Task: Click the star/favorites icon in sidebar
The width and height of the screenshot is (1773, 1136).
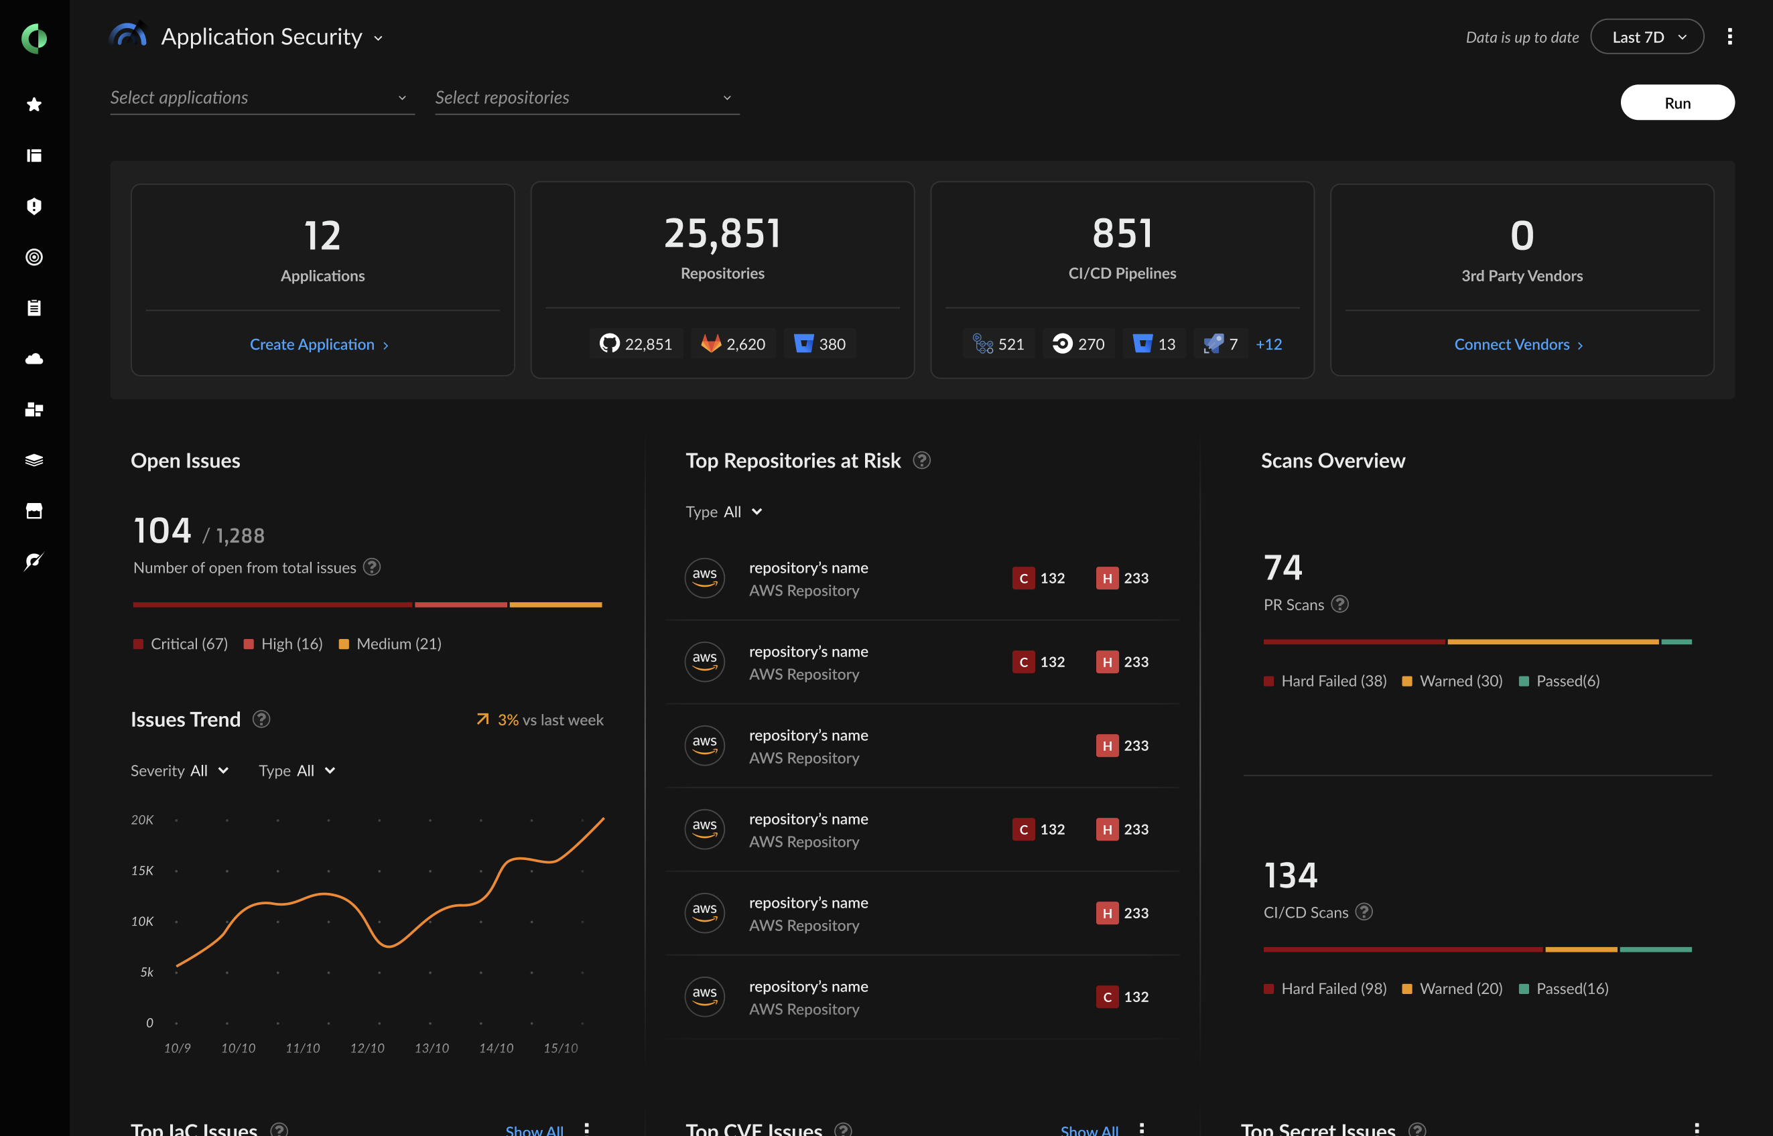Action: coord(35,103)
